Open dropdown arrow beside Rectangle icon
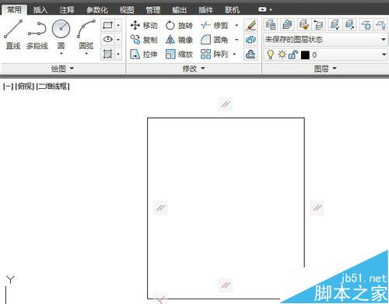Image resolution: width=389 pixels, height=304 pixels. [x=118, y=25]
